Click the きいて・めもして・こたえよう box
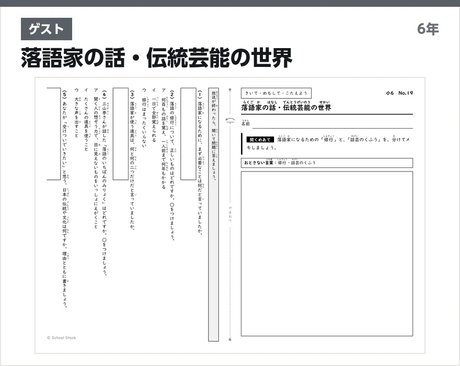 point(276,93)
